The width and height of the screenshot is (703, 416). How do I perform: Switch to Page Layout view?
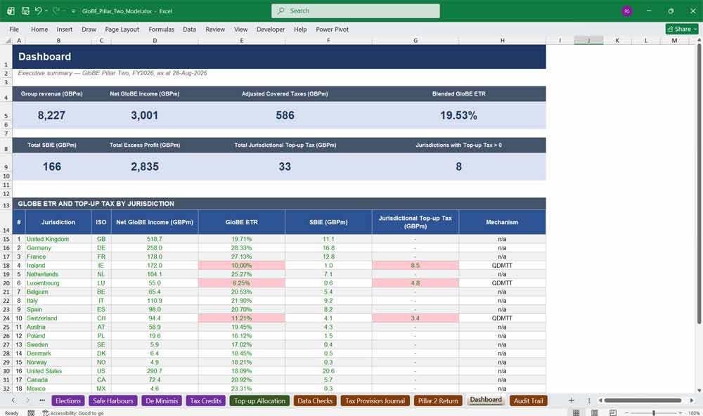pos(595,412)
